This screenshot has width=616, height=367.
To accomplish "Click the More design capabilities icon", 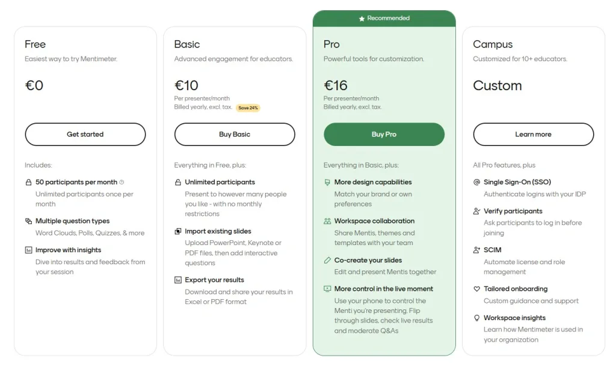I will [327, 182].
